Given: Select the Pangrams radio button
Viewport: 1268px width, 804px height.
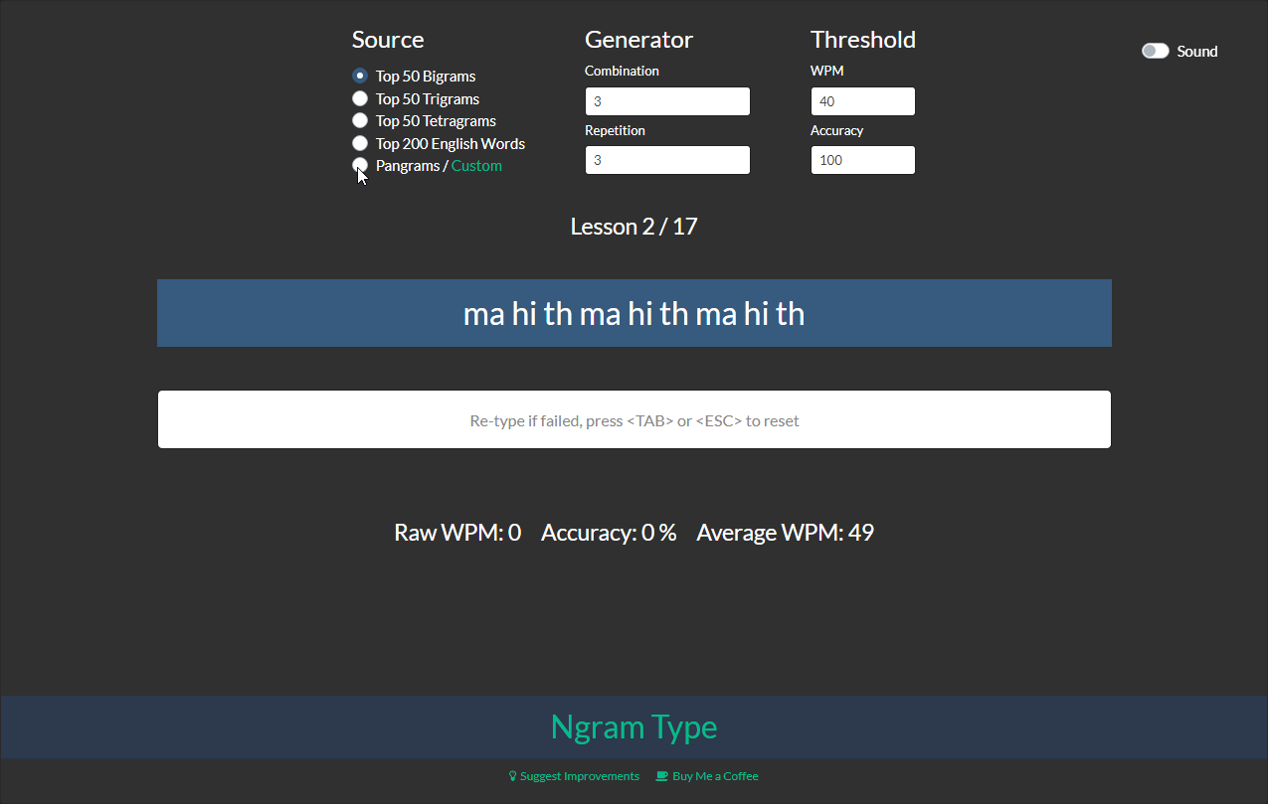Looking at the screenshot, I should (x=360, y=165).
